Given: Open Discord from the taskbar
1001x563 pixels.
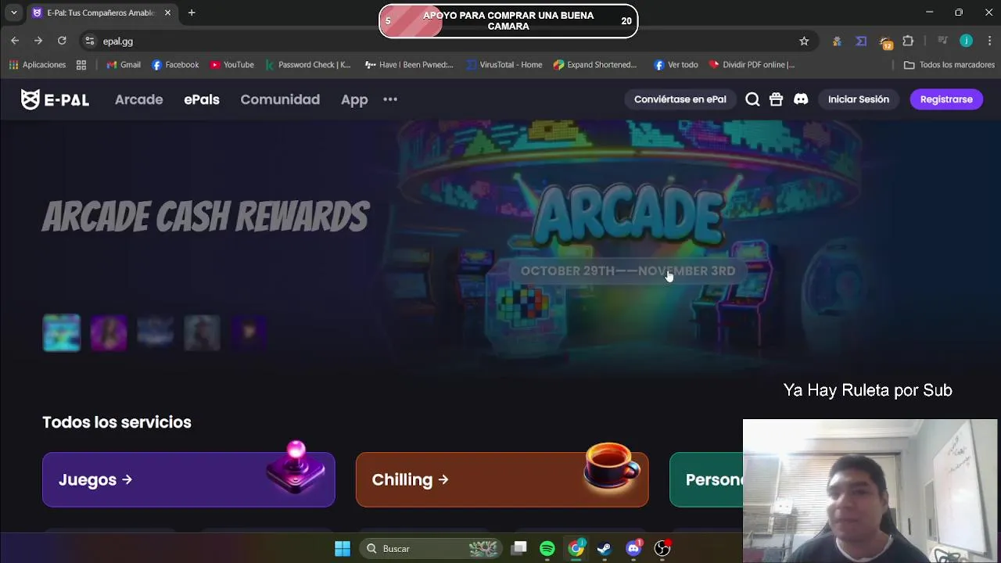Looking at the screenshot, I should pos(633,549).
